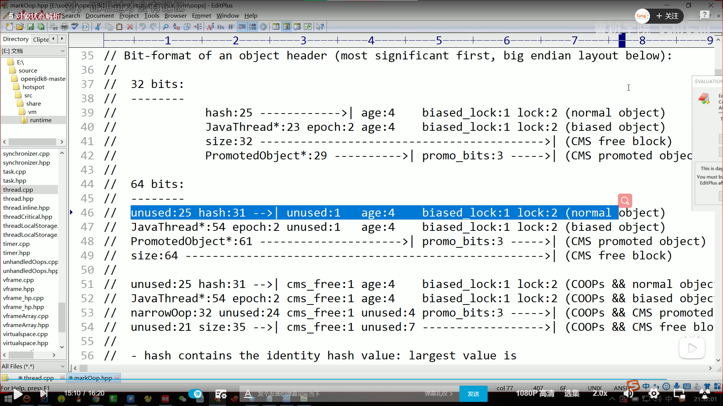The image size is (723, 406).
Task: Open the Document menu
Action: [99, 15]
